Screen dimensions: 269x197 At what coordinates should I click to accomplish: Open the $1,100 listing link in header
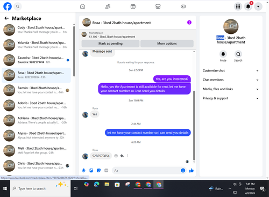click(112, 37)
